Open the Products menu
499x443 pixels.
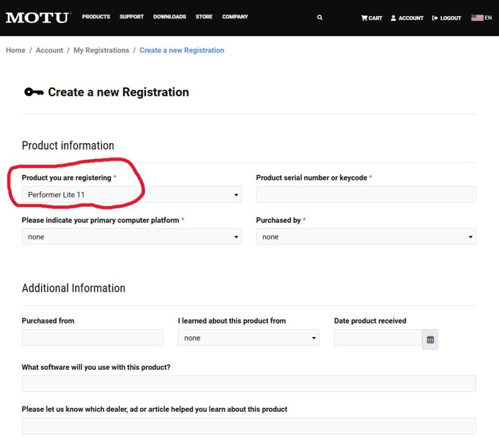[x=96, y=17]
